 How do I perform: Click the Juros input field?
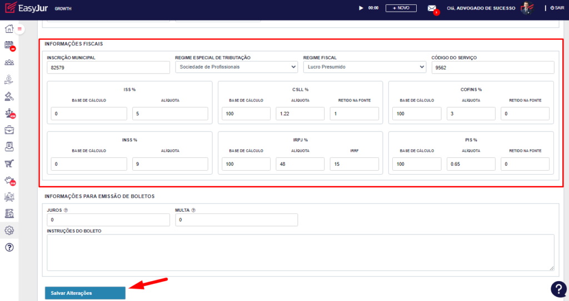click(108, 220)
